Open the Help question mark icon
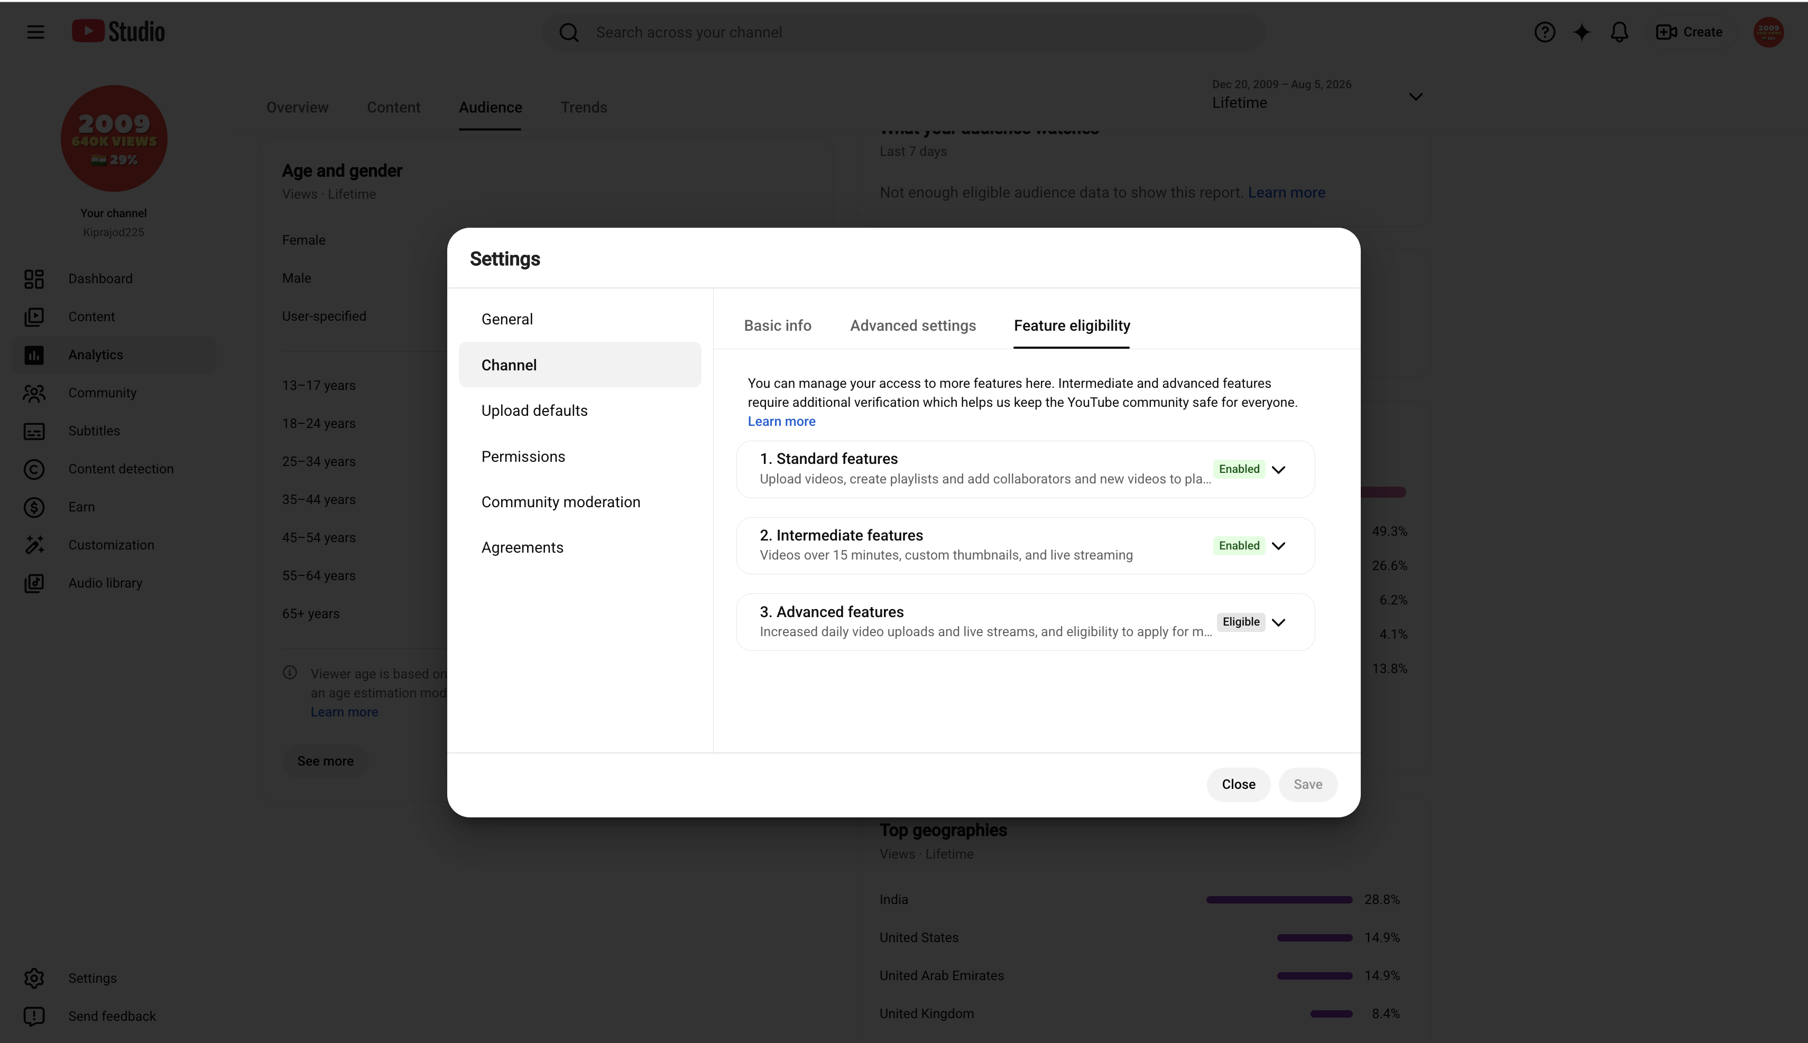Screen dimensions: 1808x1043 tap(1544, 32)
